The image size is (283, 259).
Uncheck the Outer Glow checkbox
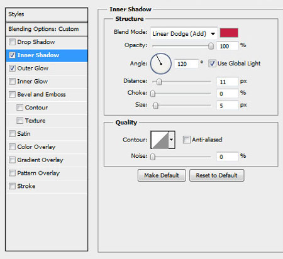(x=12, y=68)
